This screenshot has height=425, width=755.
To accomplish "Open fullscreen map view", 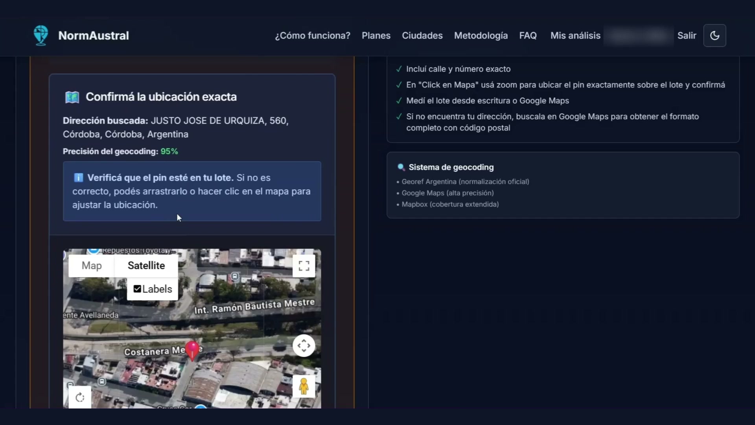I will 304,266.
